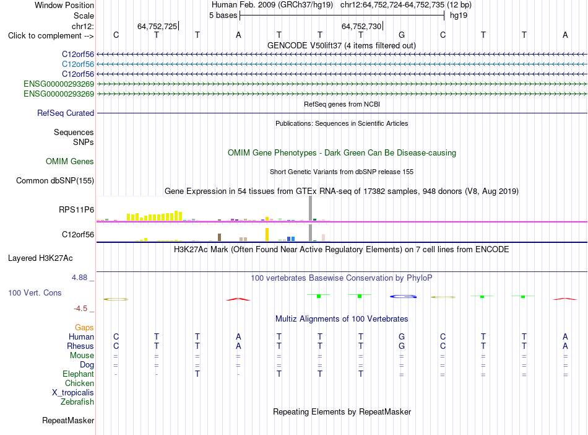Click the chr12:64,752,724-64,752,735 position text
The image size is (588, 435).
[x=392, y=5]
